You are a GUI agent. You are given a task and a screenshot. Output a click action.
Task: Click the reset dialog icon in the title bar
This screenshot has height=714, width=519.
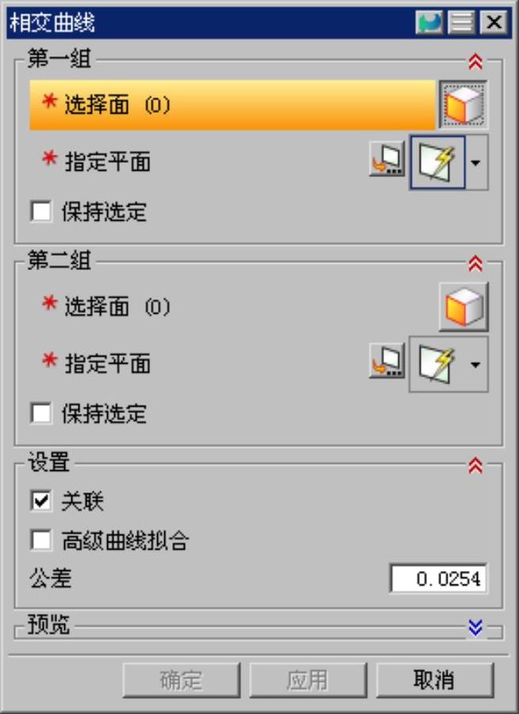coord(429,22)
